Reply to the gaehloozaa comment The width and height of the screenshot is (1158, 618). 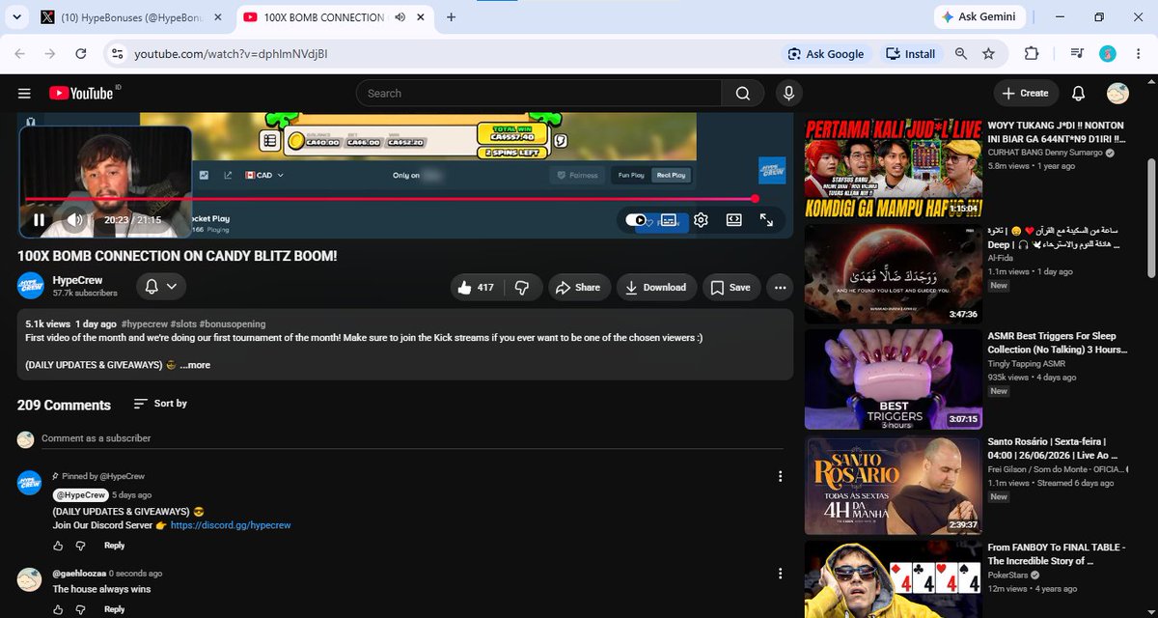pos(114,609)
